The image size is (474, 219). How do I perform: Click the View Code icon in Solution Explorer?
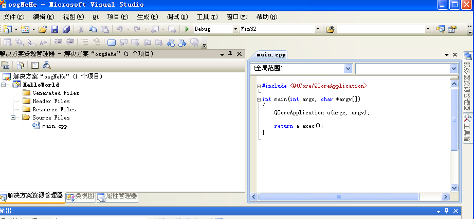click(x=35, y=65)
